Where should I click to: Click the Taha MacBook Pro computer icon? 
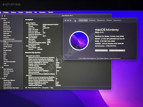point(26,88)
